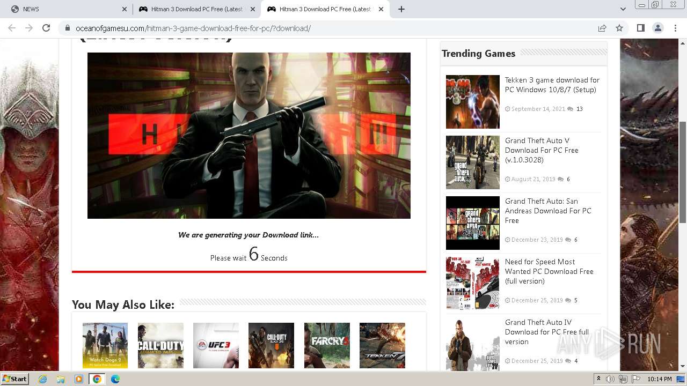
Task: Click the Tekken 3 thumbnail
Action: (472, 102)
